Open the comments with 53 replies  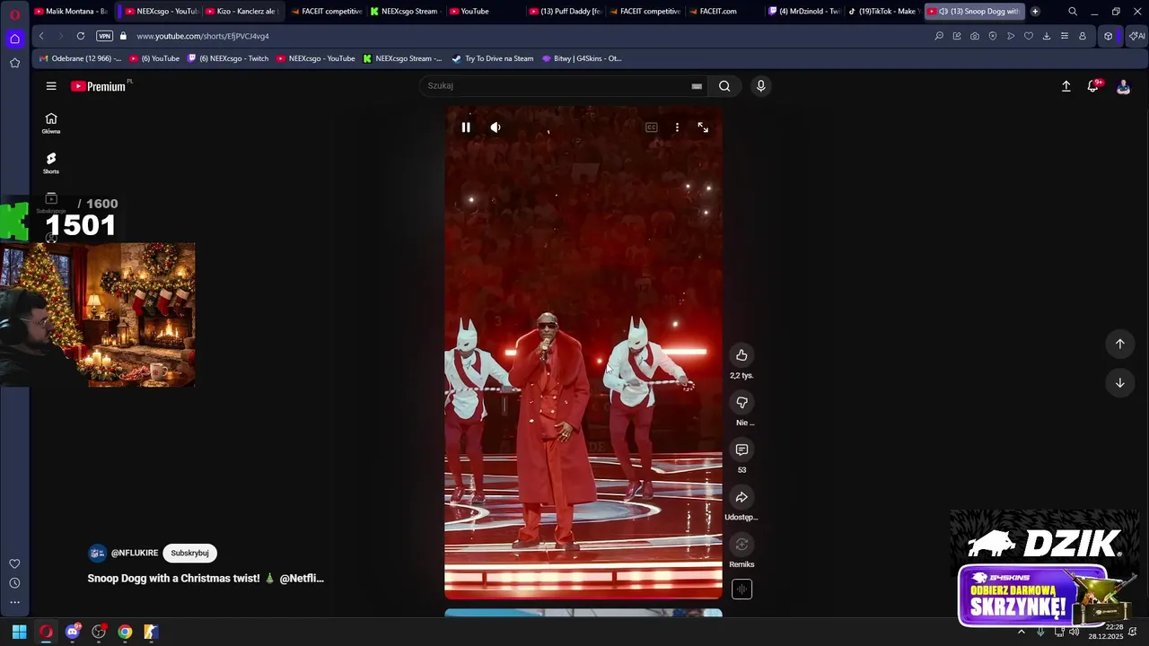(741, 450)
